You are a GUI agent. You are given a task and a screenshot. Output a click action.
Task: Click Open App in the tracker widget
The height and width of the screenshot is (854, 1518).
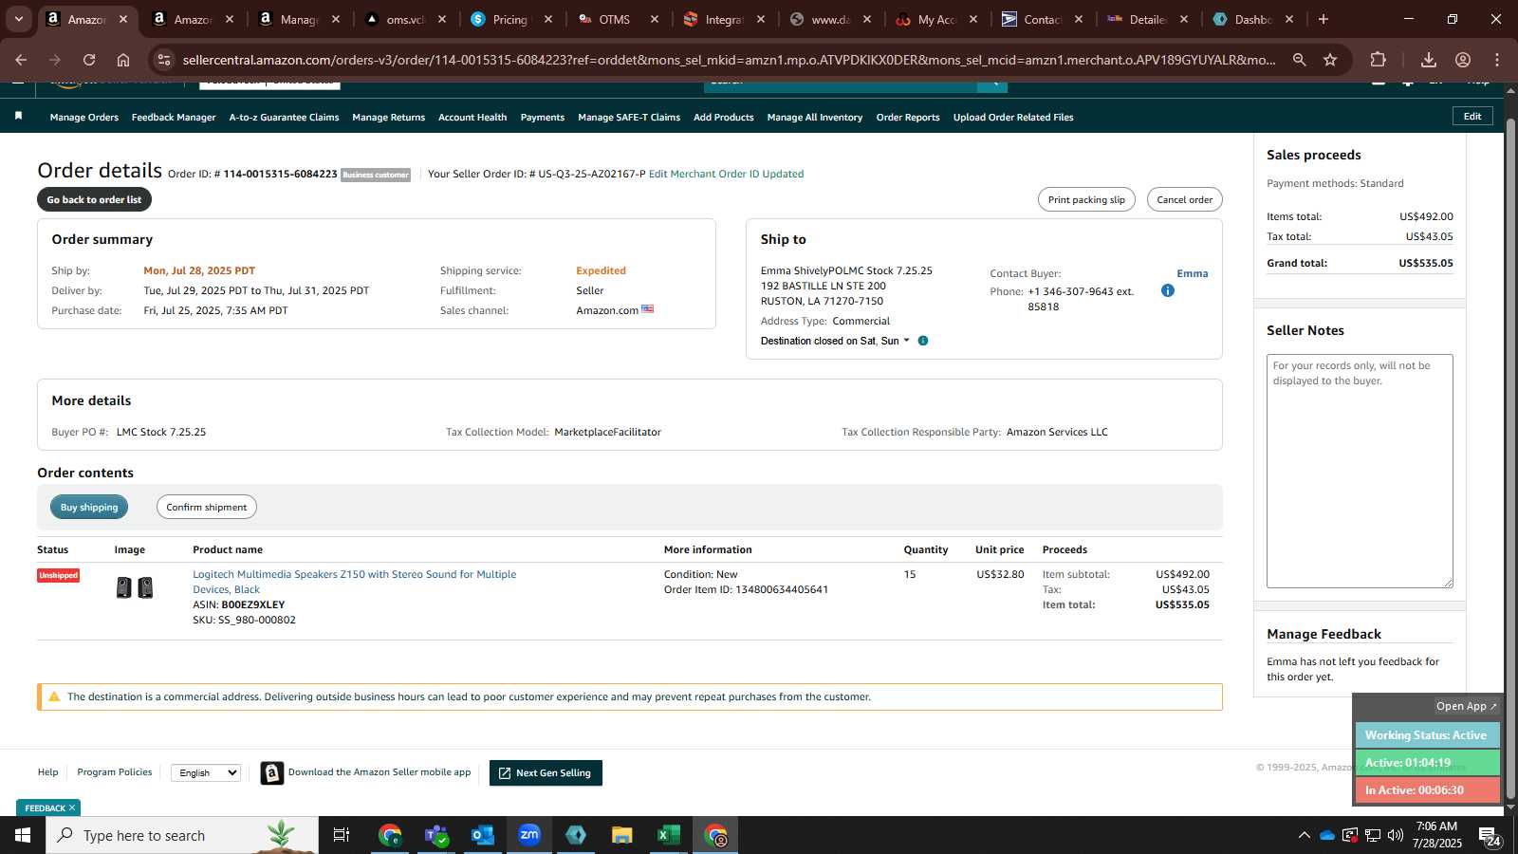[x=1466, y=706]
